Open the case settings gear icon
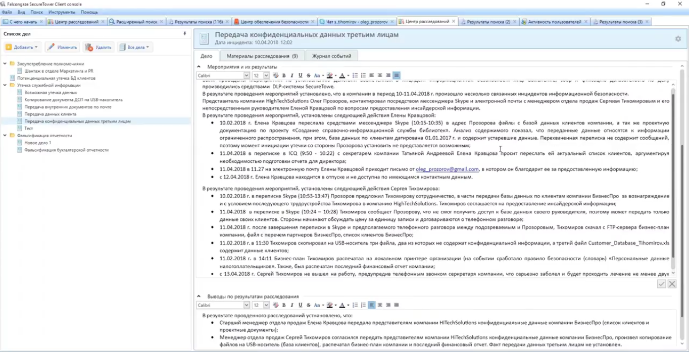690x354 pixels. point(678,39)
